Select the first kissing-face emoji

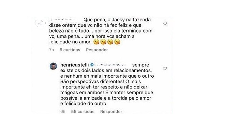(x=96, y=42)
